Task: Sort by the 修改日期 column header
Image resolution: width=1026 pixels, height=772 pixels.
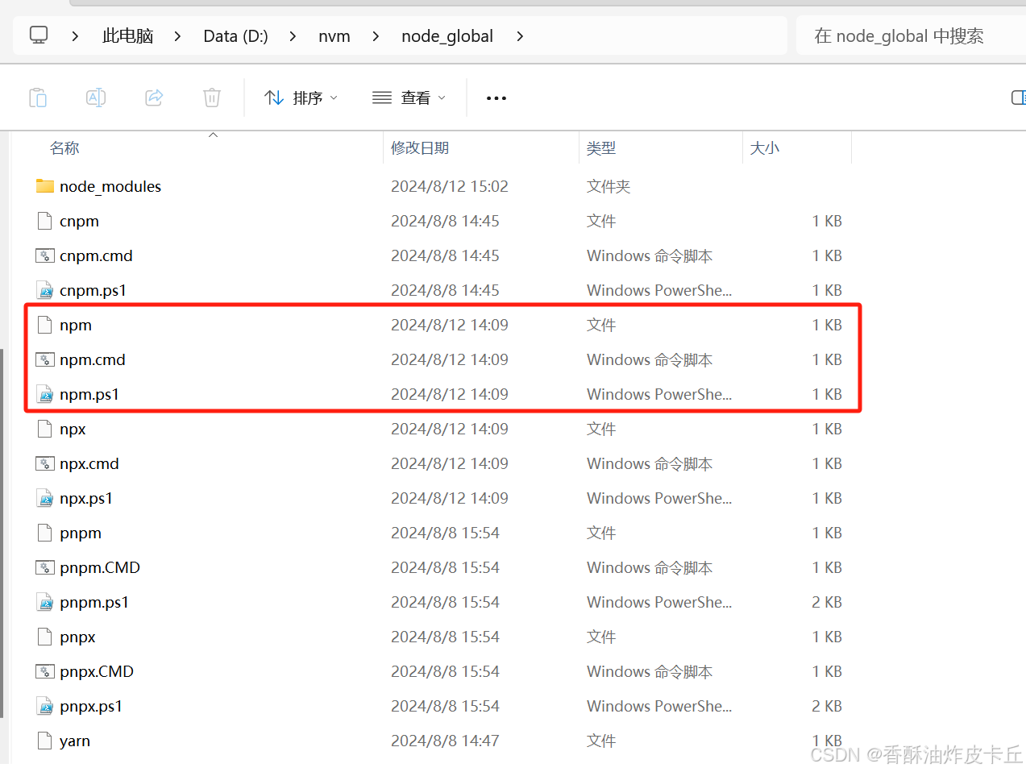Action: click(420, 148)
